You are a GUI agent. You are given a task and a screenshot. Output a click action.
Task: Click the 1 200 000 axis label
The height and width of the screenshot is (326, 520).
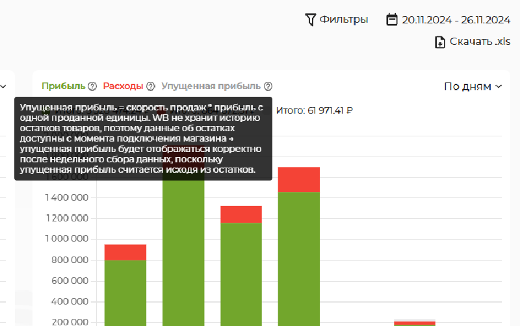coord(67,218)
